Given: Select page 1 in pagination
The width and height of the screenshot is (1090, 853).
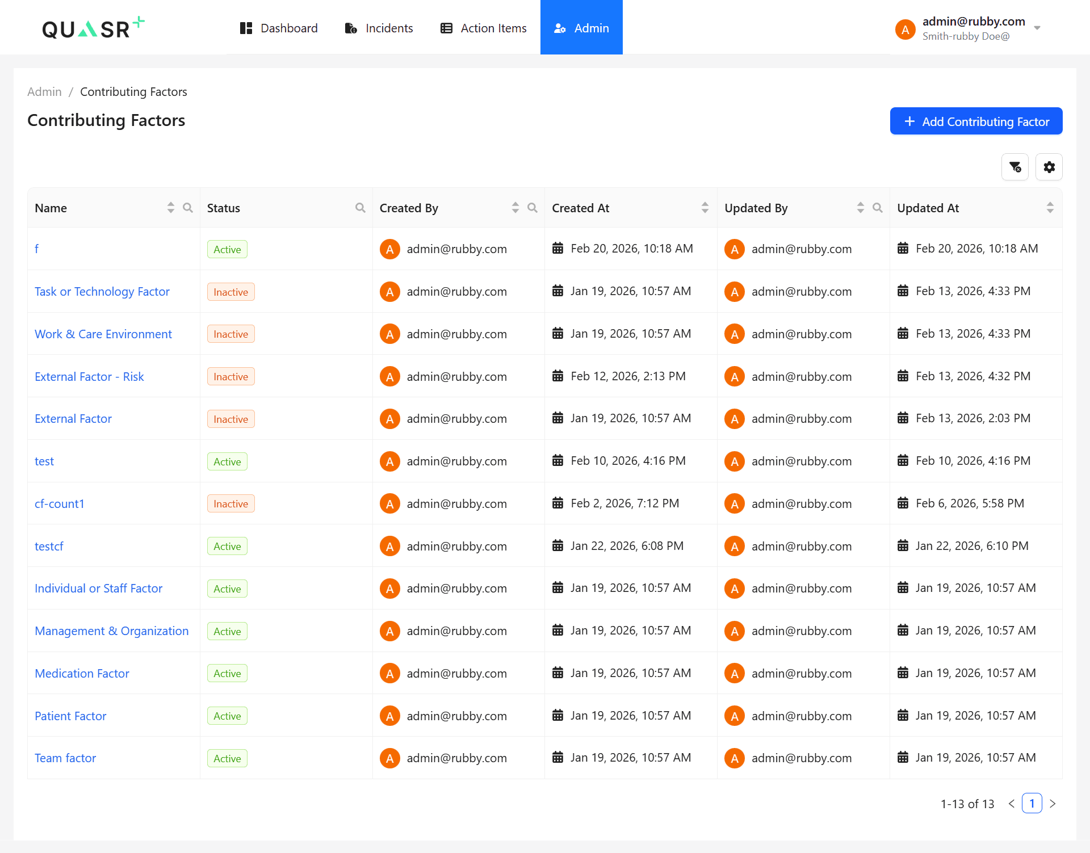Looking at the screenshot, I should click(1032, 804).
